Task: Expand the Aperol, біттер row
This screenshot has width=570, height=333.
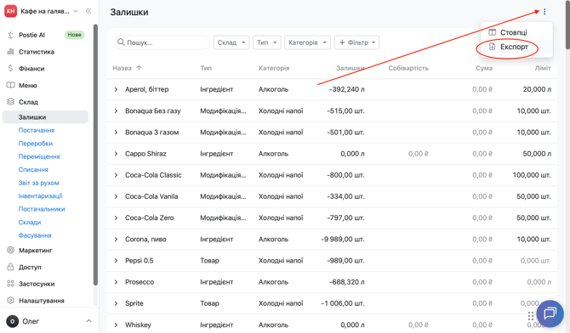Action: pos(116,89)
